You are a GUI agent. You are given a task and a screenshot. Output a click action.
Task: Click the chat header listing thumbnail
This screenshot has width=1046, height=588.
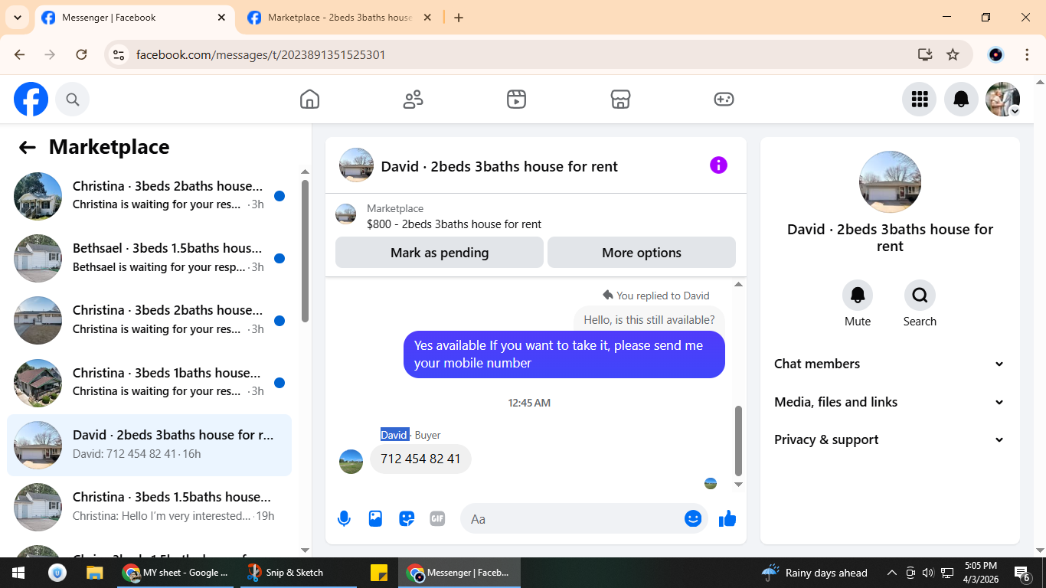tap(356, 165)
